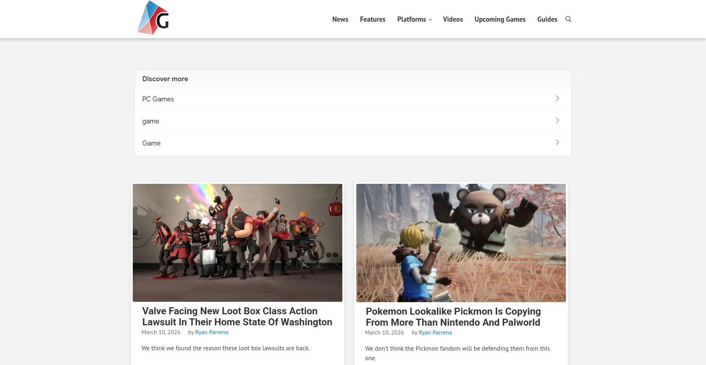
Task: Click the March 10, 2026 date under Pickmon article
Action: click(385, 333)
